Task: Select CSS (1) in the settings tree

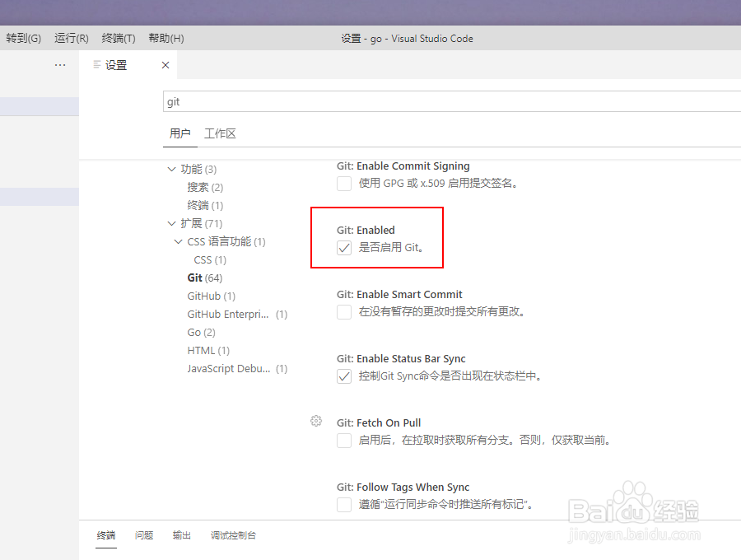Action: (210, 260)
